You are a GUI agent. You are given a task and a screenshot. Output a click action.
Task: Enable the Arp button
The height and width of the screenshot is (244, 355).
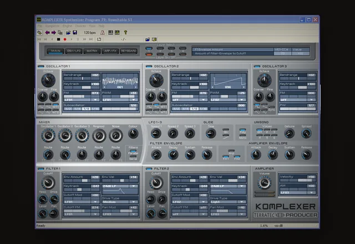tap(231, 151)
